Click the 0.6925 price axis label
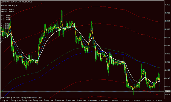The image size is (171, 102). click(167, 95)
